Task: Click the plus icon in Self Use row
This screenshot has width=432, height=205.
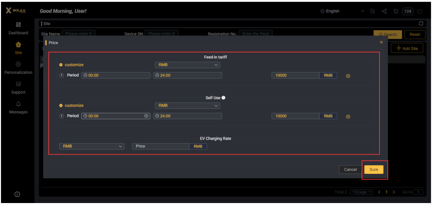Action: 348,117
